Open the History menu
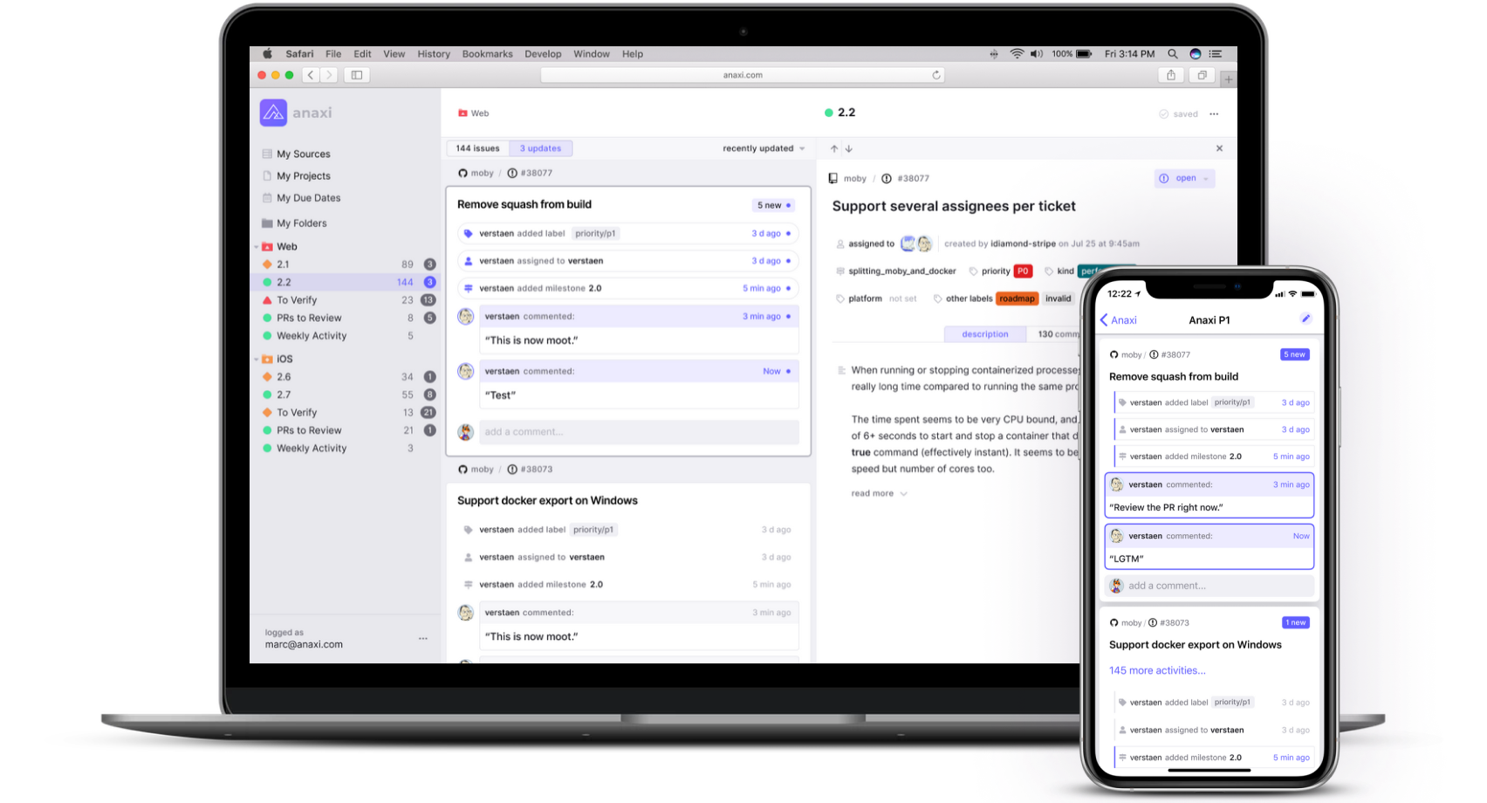 [x=434, y=54]
